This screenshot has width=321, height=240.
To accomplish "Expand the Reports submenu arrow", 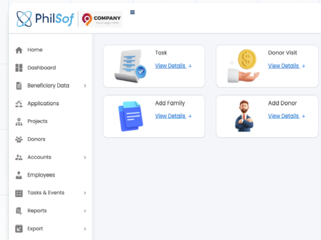I will [85, 211].
